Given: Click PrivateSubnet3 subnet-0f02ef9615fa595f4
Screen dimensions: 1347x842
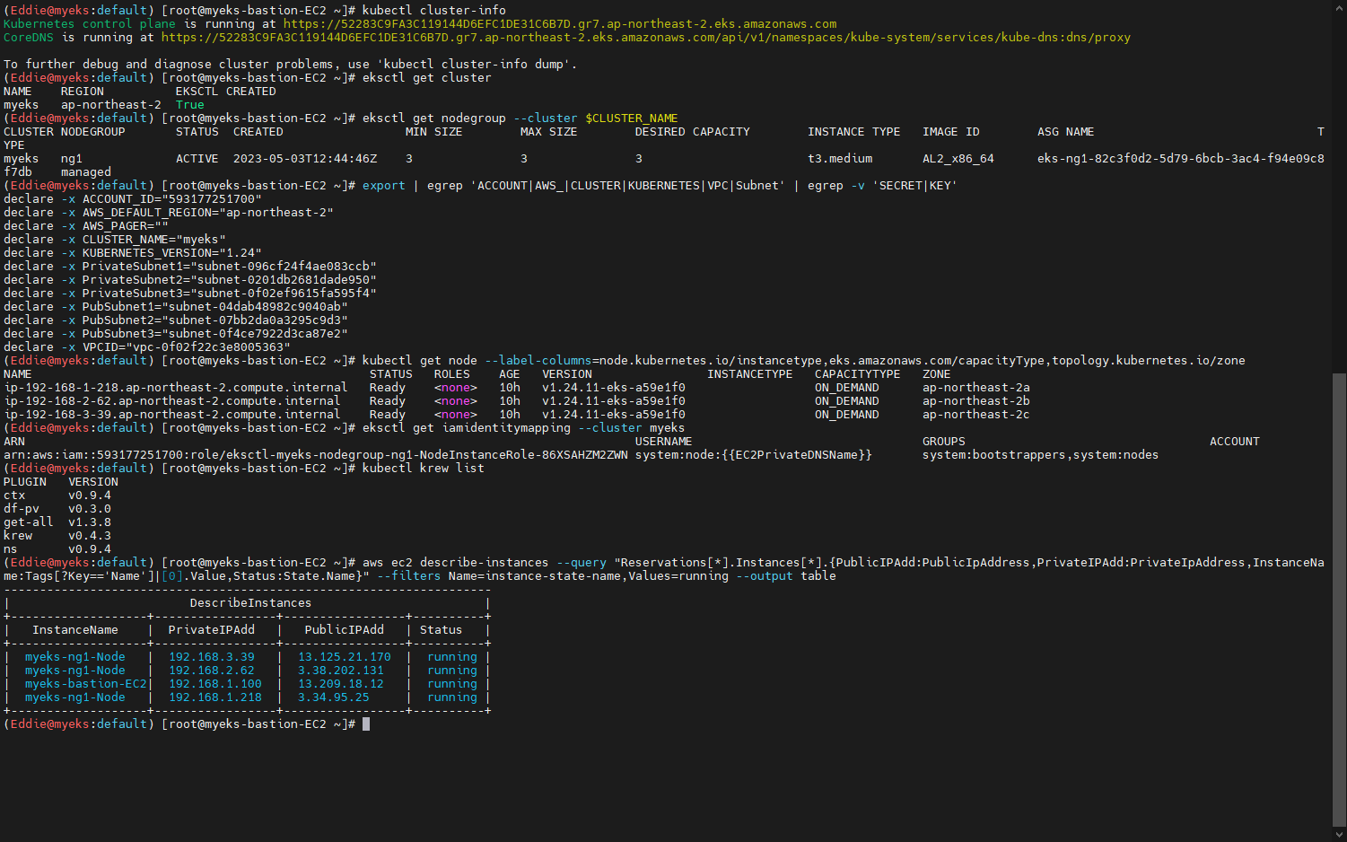Looking at the screenshot, I should point(284,294).
